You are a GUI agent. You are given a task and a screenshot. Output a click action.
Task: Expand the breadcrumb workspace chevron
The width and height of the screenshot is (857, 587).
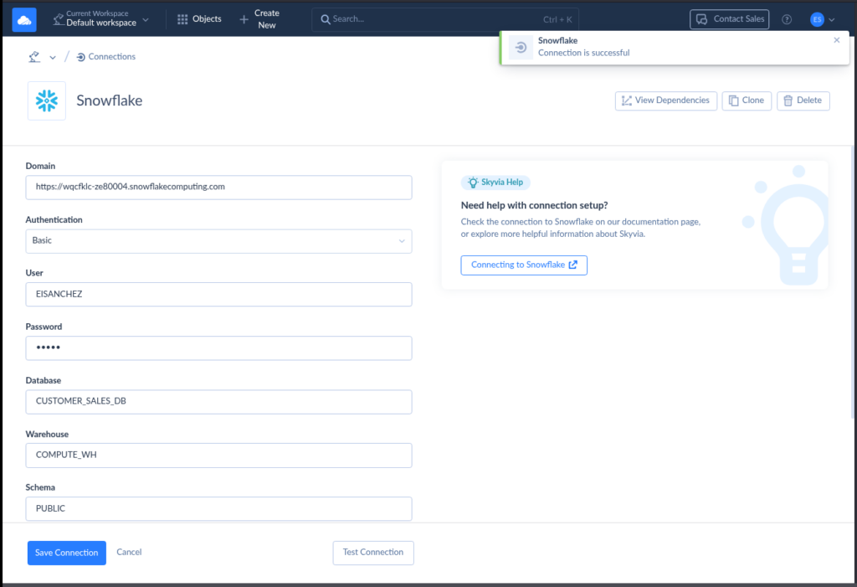pyautogui.click(x=53, y=57)
